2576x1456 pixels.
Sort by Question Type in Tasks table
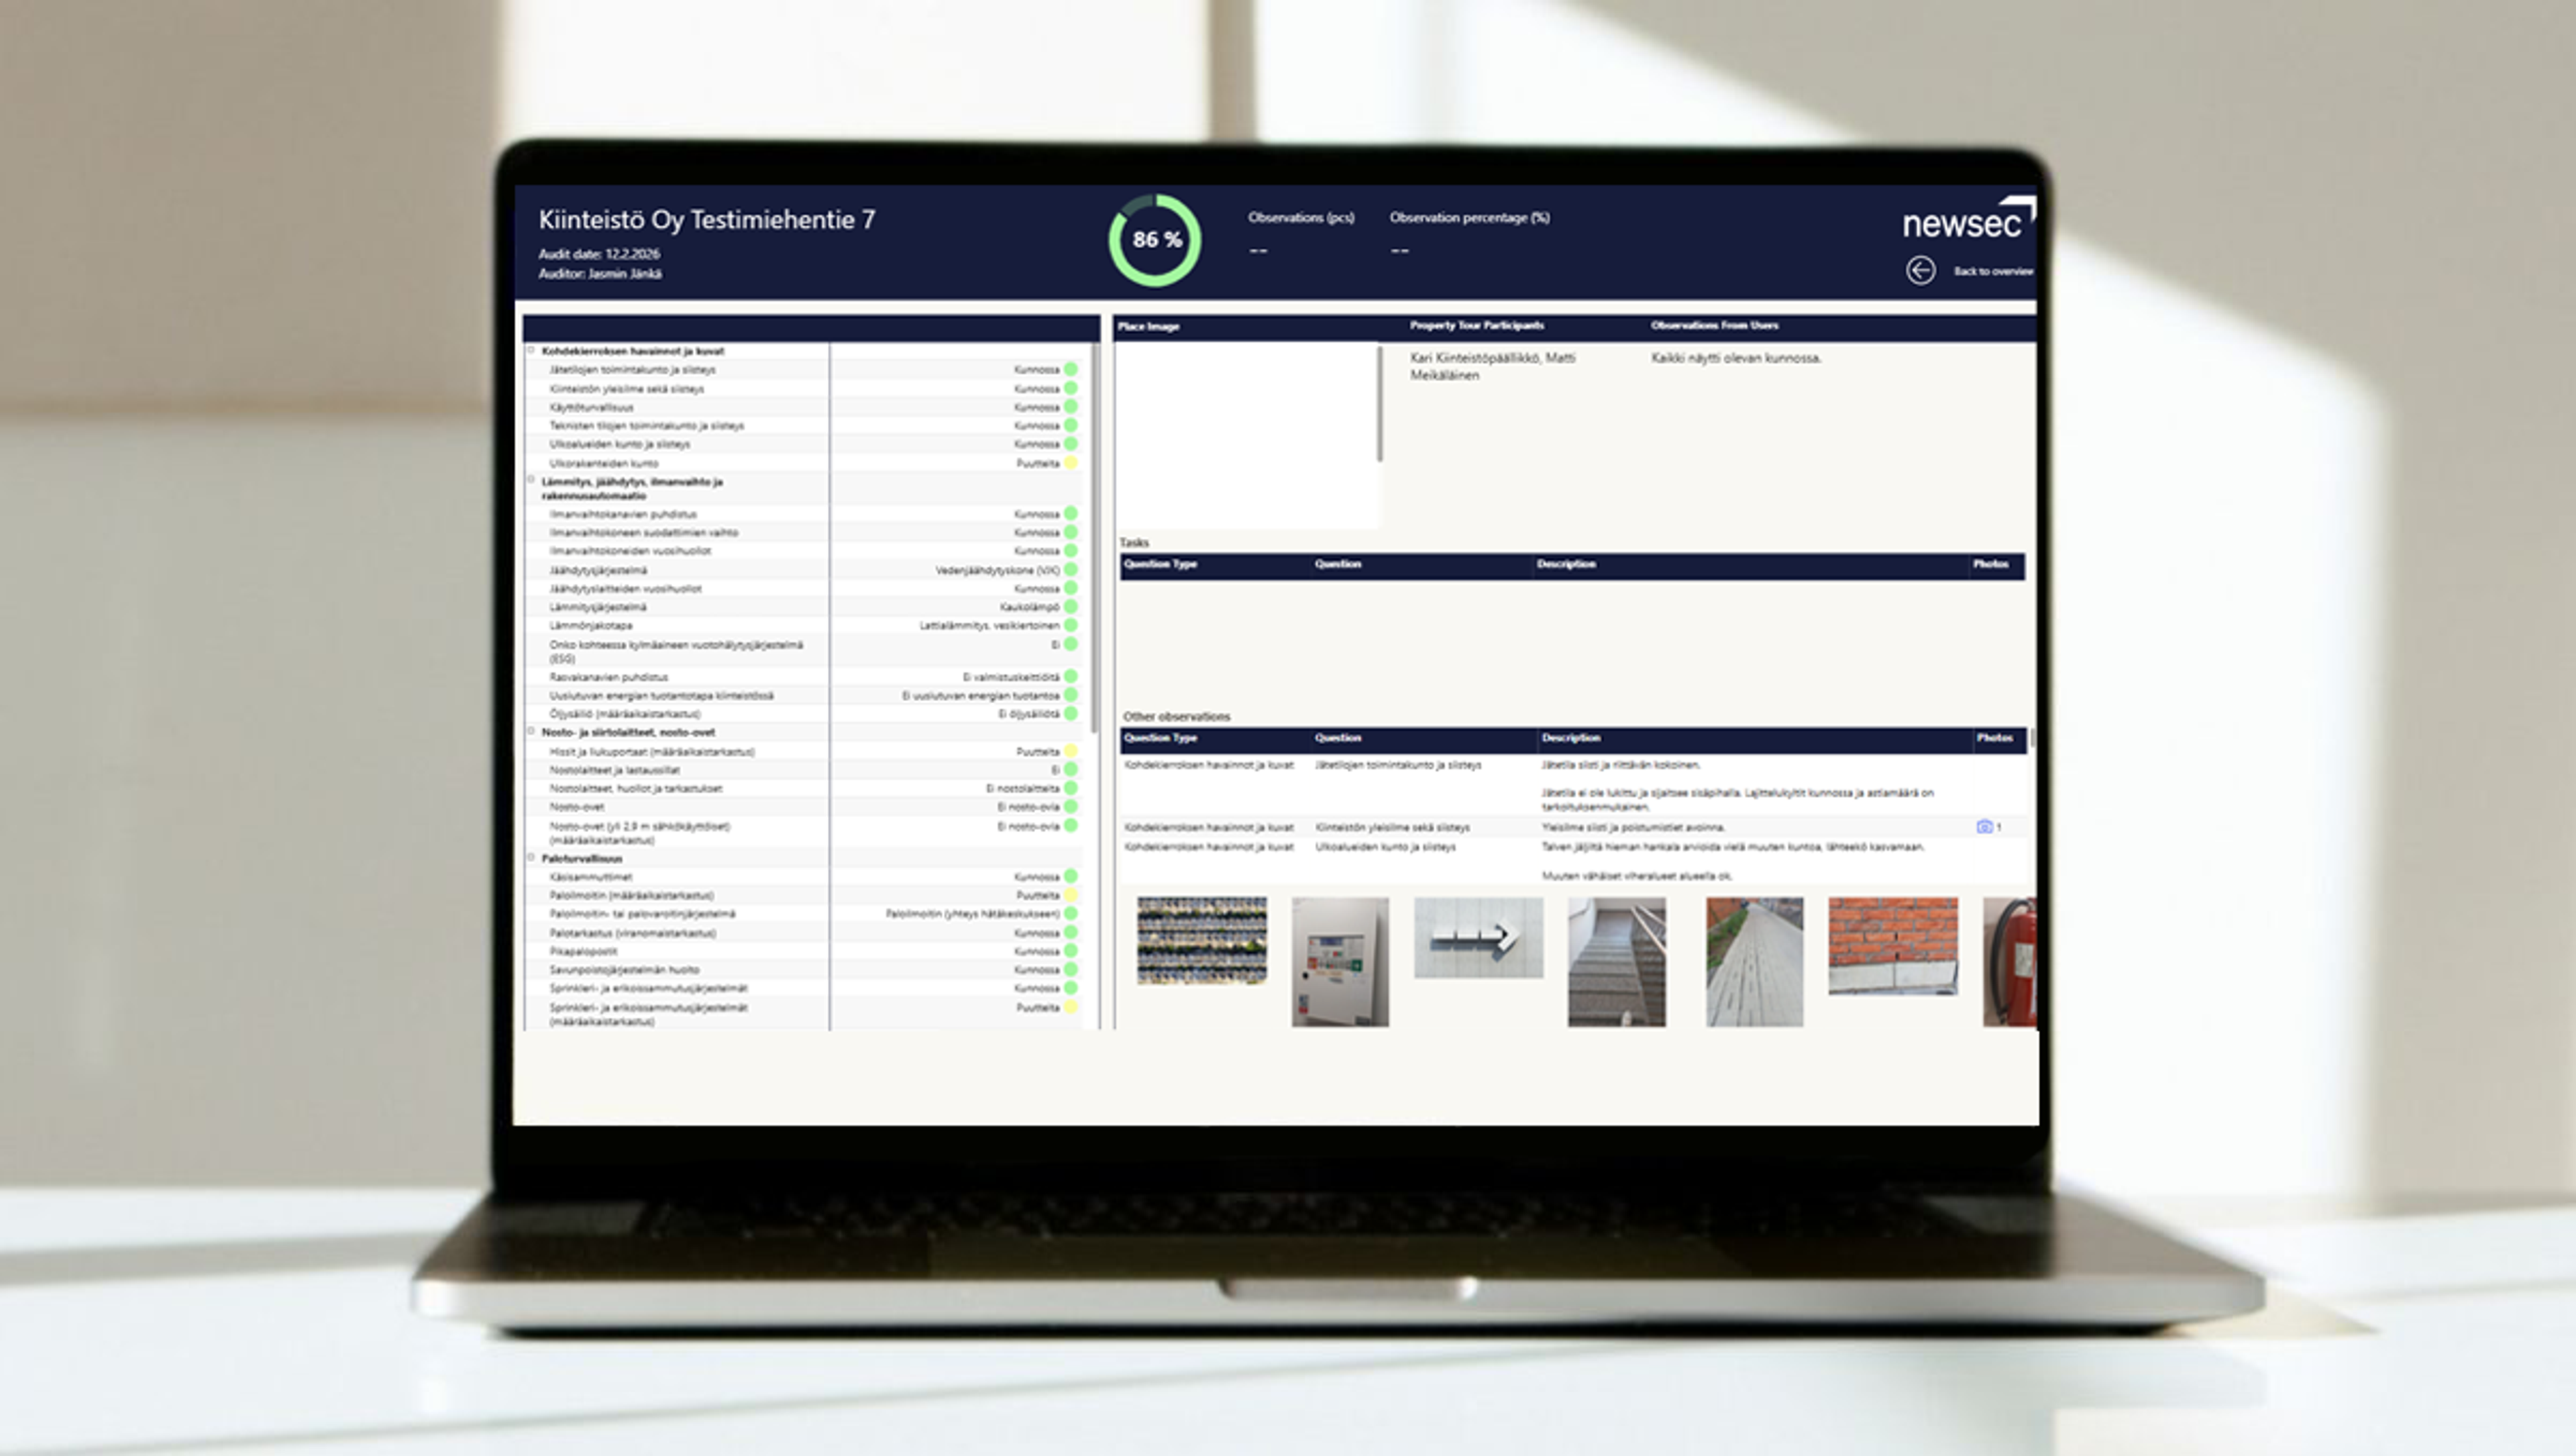[x=1160, y=564]
